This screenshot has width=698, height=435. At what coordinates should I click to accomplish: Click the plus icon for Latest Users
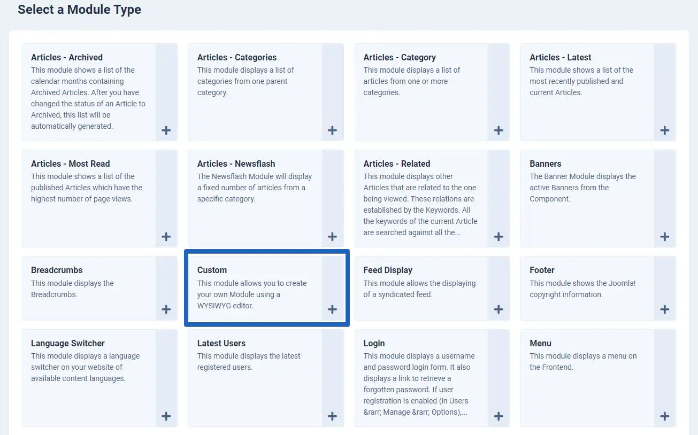[332, 416]
